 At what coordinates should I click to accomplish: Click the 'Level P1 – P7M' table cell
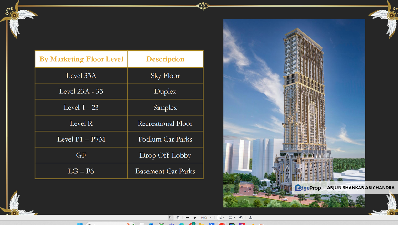point(81,139)
